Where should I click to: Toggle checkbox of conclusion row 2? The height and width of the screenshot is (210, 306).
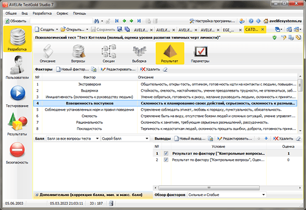click(166, 160)
